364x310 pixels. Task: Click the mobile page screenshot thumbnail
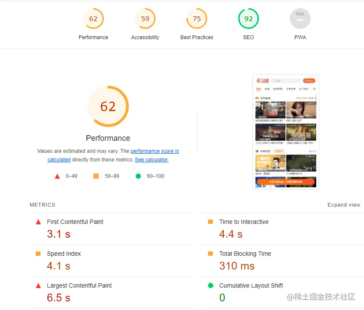click(x=286, y=132)
